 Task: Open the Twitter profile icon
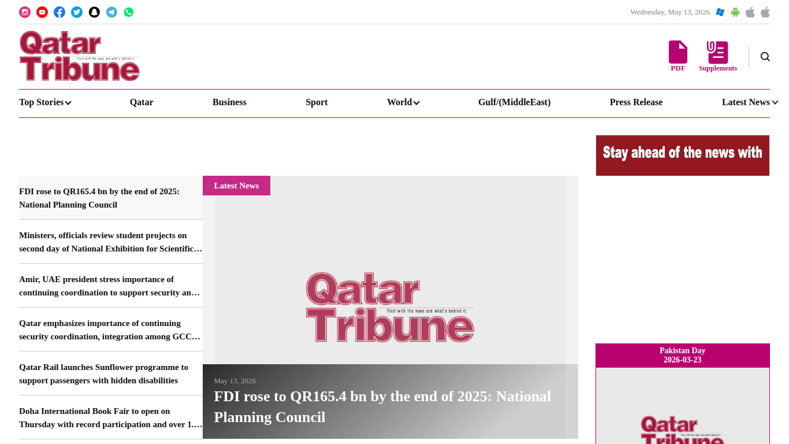click(x=77, y=12)
